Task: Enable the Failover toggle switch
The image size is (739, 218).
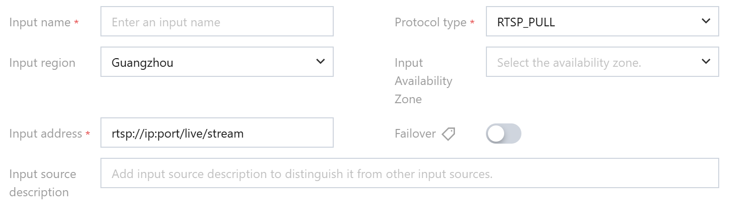Action: click(503, 134)
